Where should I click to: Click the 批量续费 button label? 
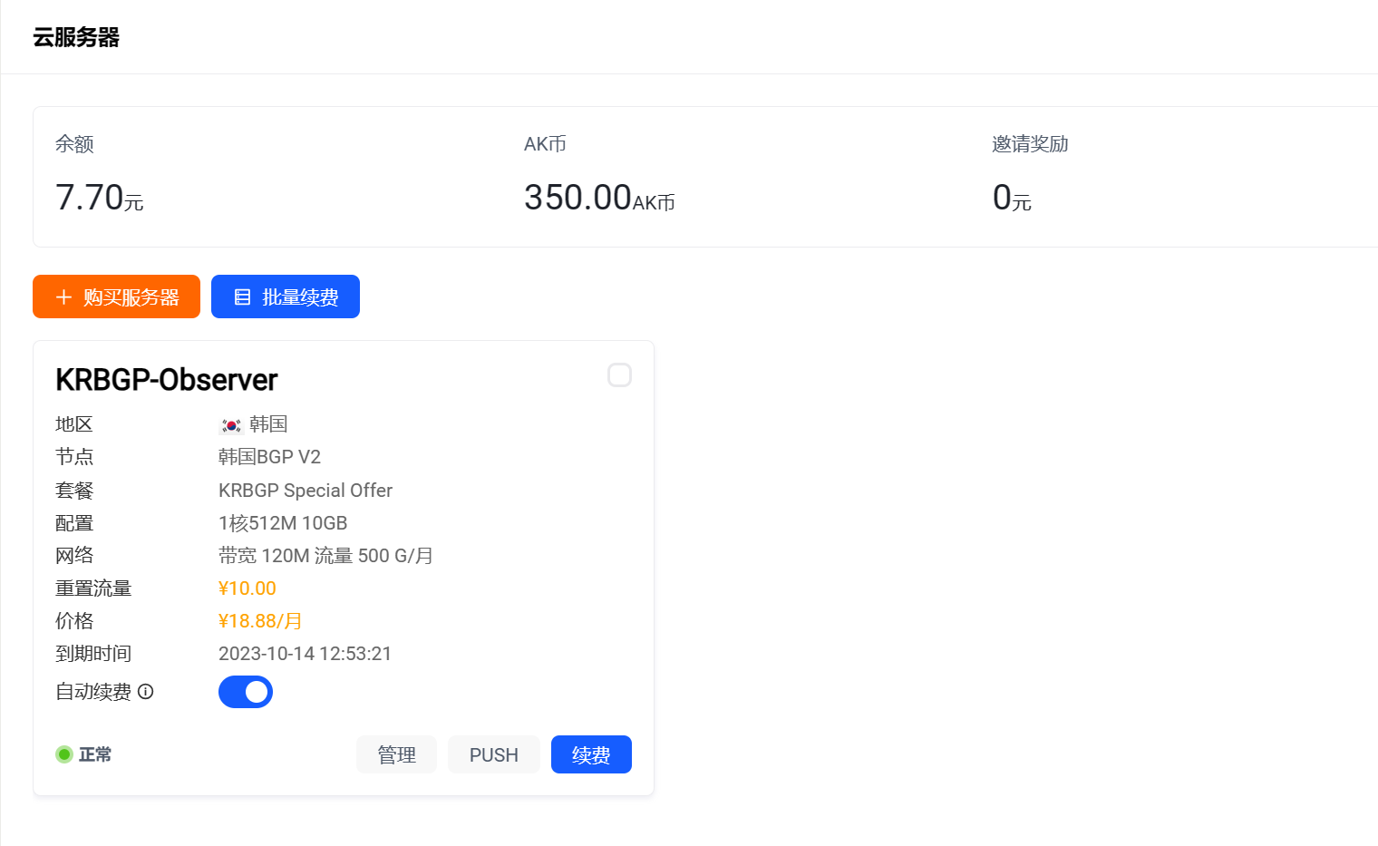(x=300, y=297)
